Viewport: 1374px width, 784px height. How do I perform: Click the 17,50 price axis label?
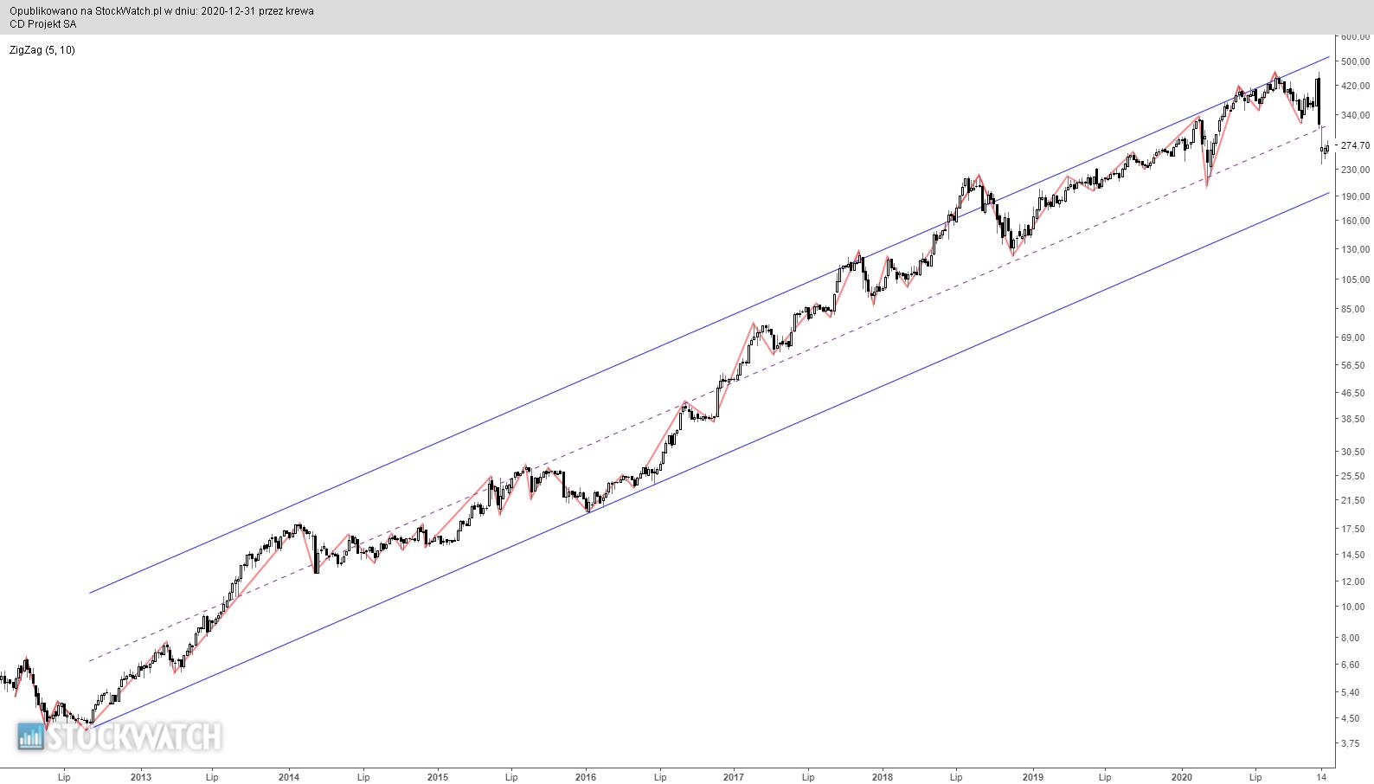[x=1352, y=529]
